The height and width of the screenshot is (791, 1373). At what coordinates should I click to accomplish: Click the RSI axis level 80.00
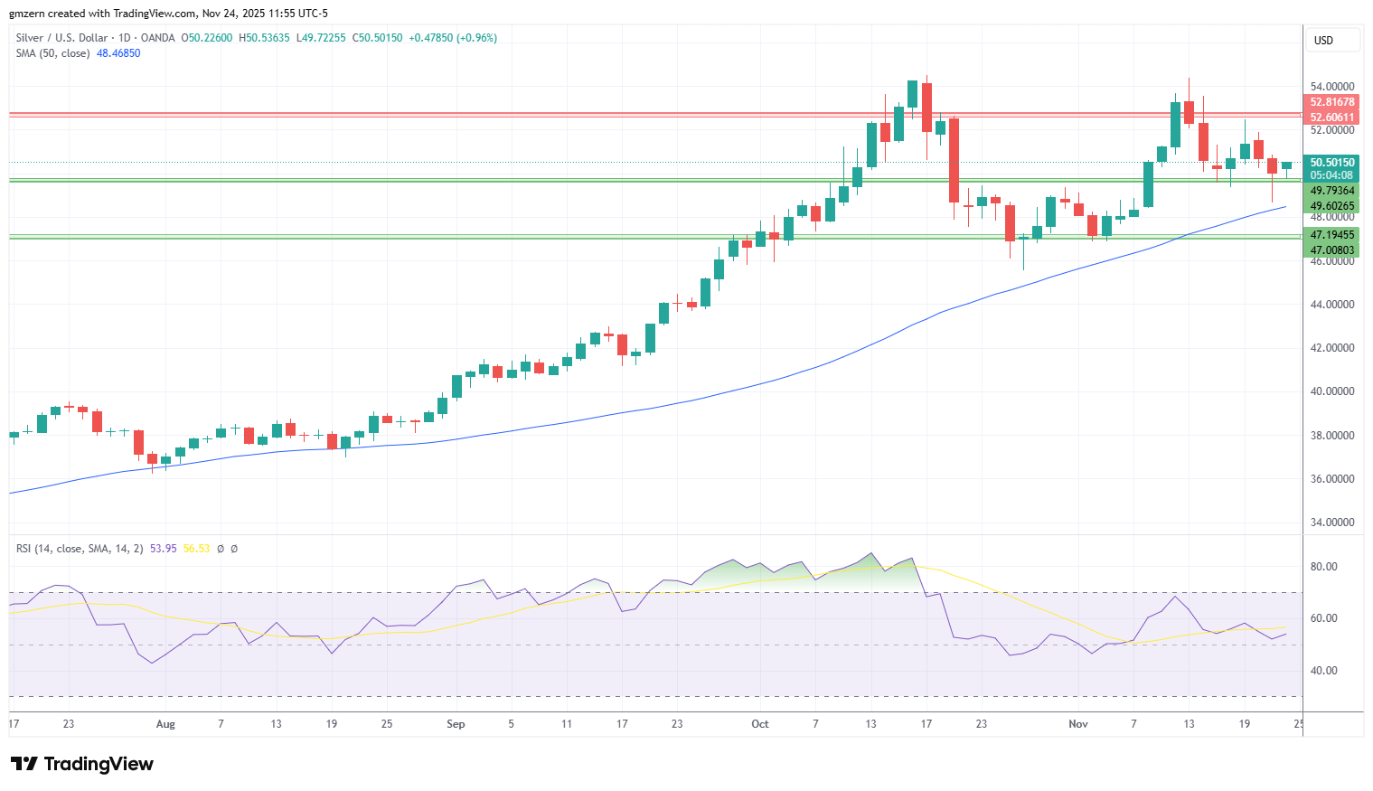(1324, 567)
